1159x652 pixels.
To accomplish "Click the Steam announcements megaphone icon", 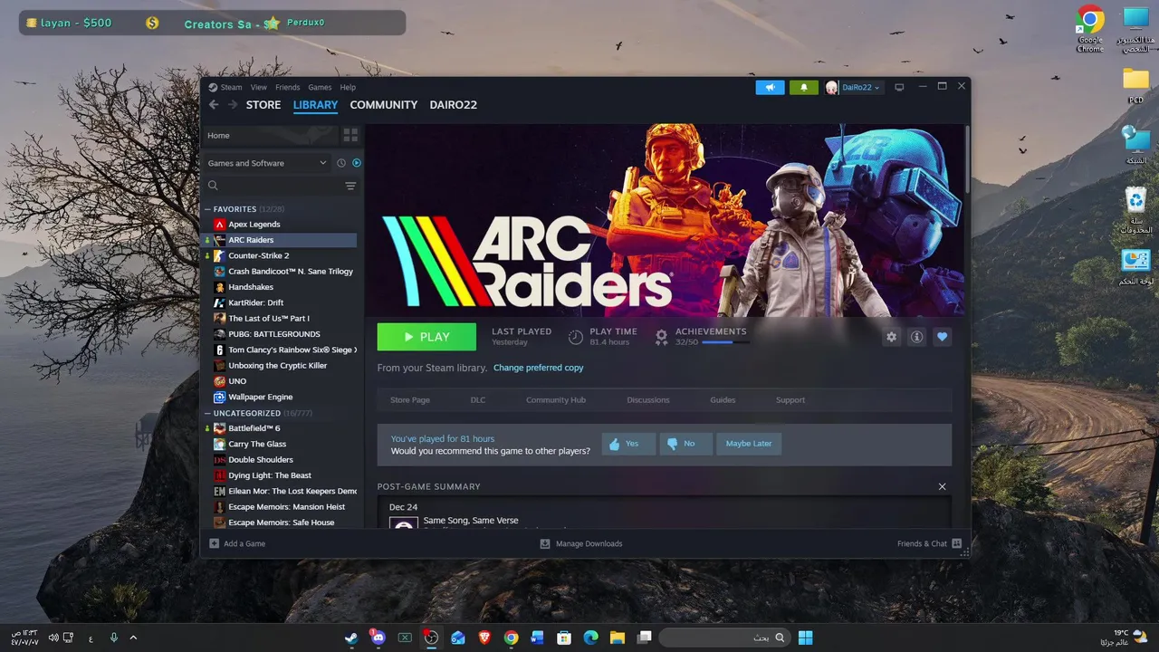I will (x=770, y=87).
